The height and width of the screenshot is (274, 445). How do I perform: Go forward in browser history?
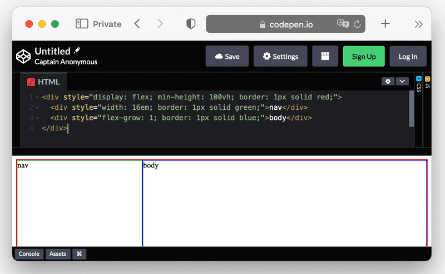[160, 24]
